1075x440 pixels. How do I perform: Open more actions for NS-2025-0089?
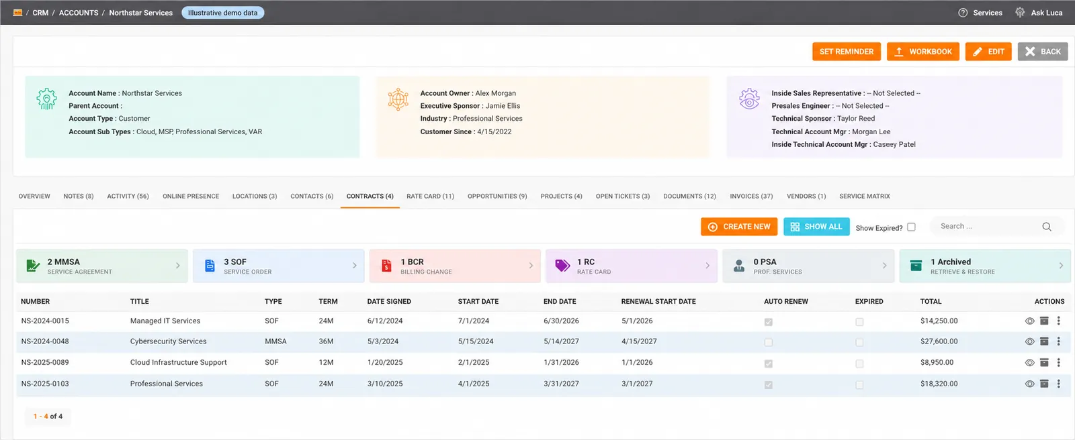[1058, 363]
